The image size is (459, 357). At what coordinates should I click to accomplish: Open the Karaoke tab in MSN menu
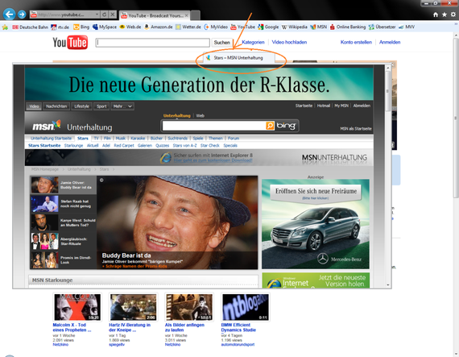138,139
